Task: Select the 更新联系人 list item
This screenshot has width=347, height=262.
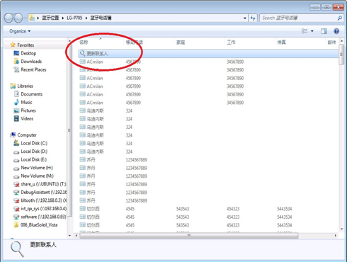Action: [209, 54]
